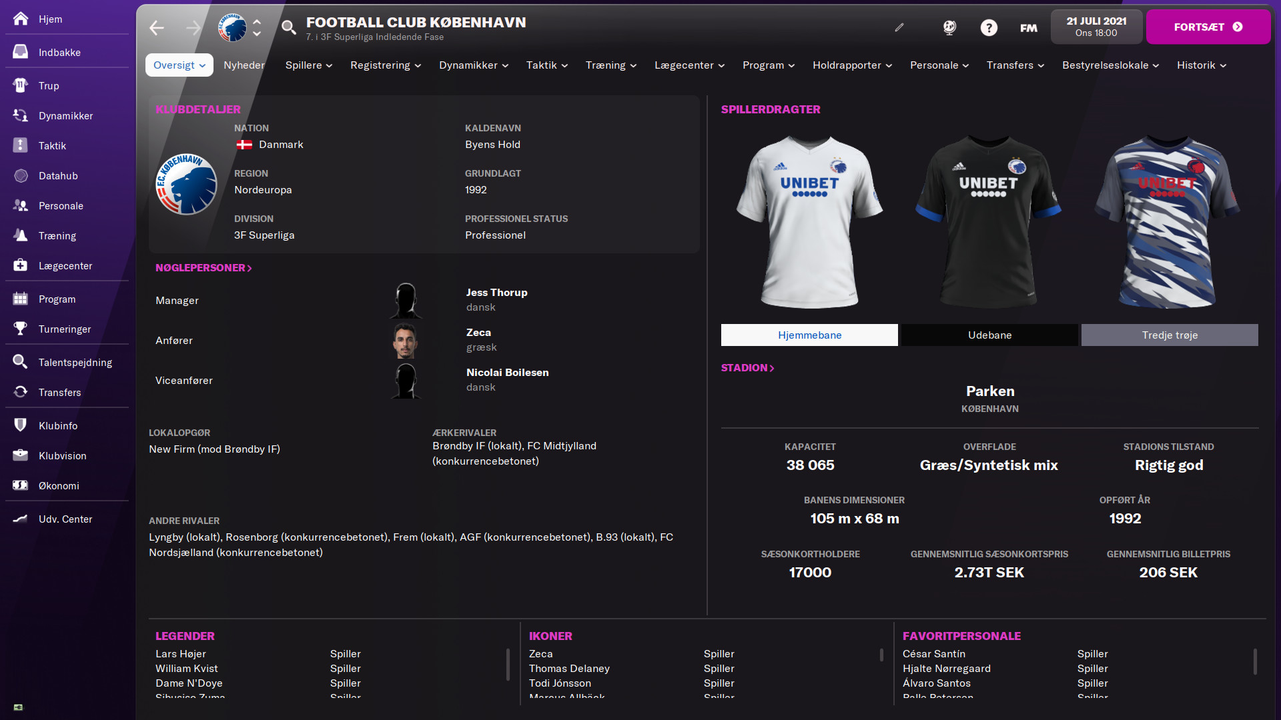Click the back navigation arrow
The height and width of the screenshot is (720, 1281).
(x=157, y=27)
